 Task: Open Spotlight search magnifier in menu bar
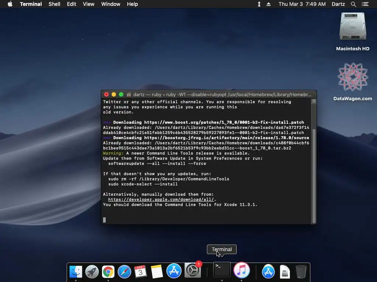[x=353, y=4]
